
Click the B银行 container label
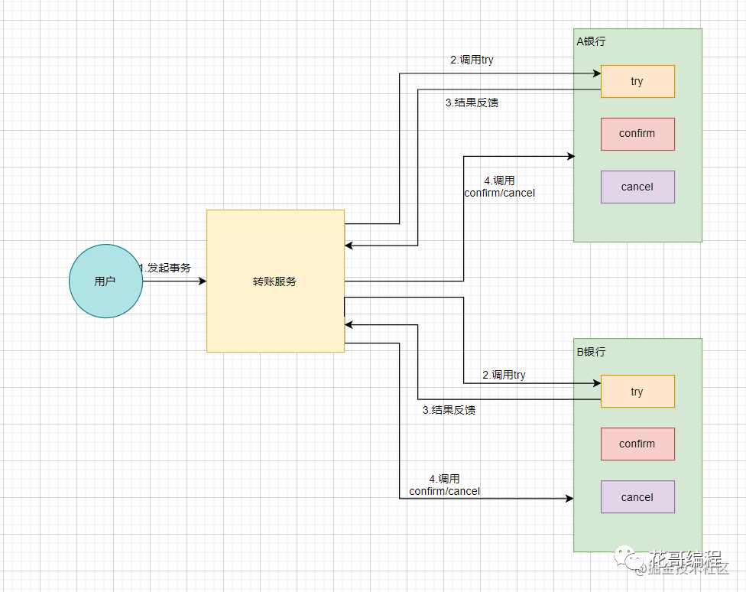(x=591, y=352)
